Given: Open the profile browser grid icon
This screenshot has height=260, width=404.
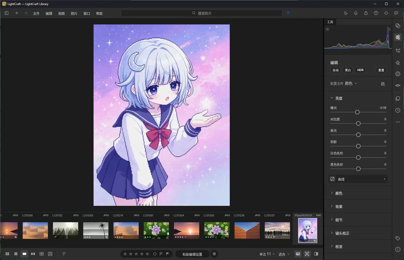Looking at the screenshot, I should [x=383, y=84].
